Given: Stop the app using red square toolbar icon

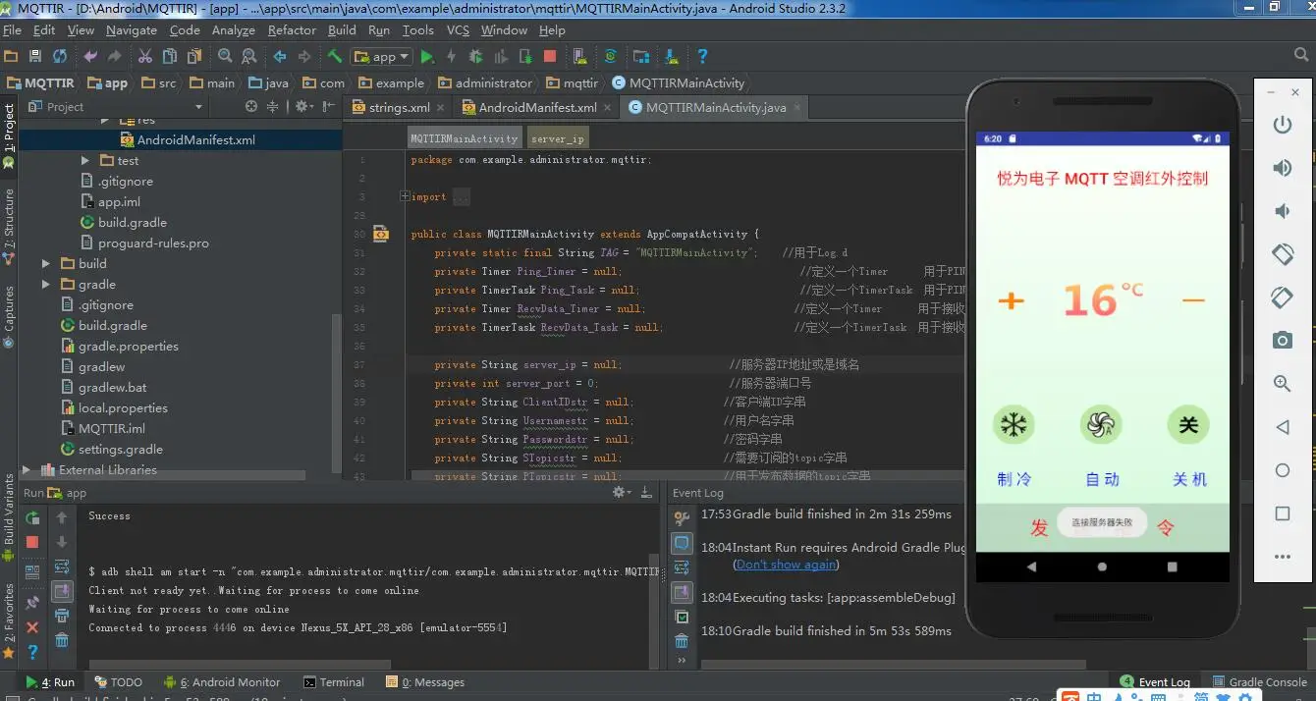Looking at the screenshot, I should tap(550, 57).
